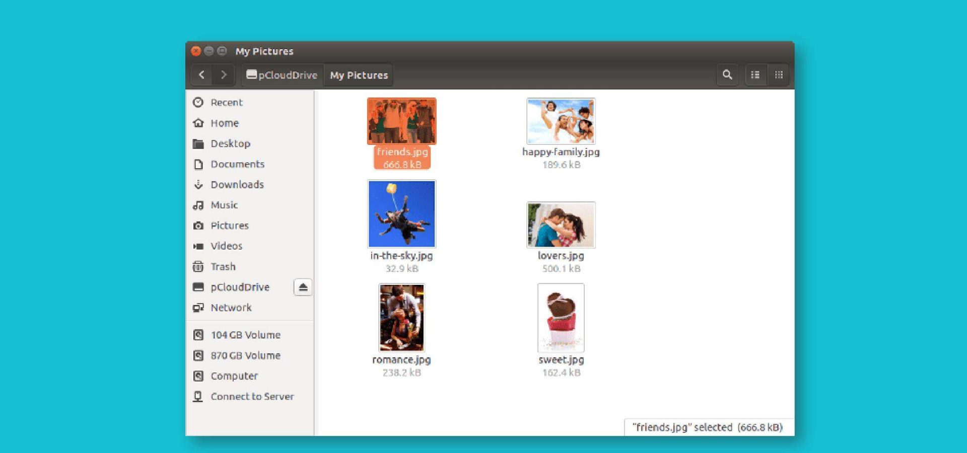Select My Pictures in the breadcrumb
Viewport: 967px width, 453px height.
358,74
